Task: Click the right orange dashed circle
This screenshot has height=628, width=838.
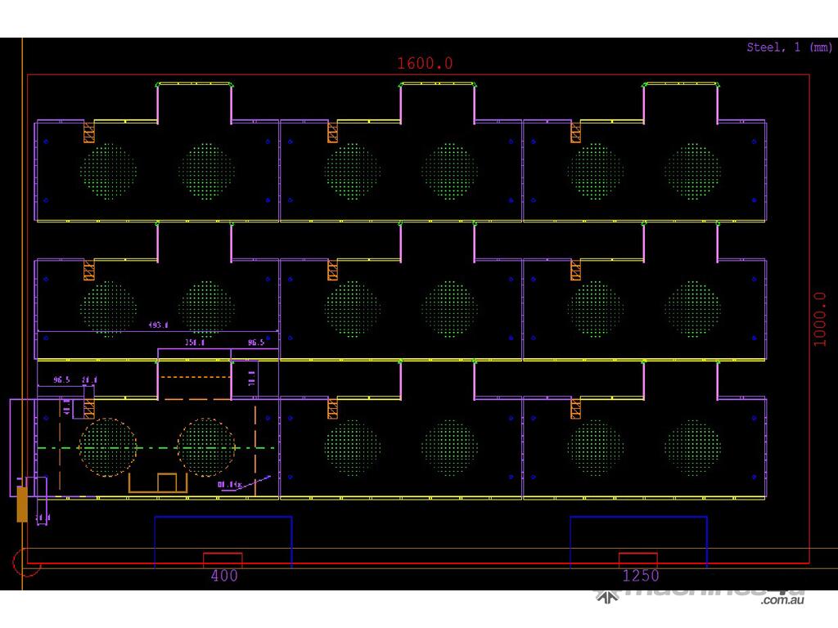Action: (x=206, y=447)
